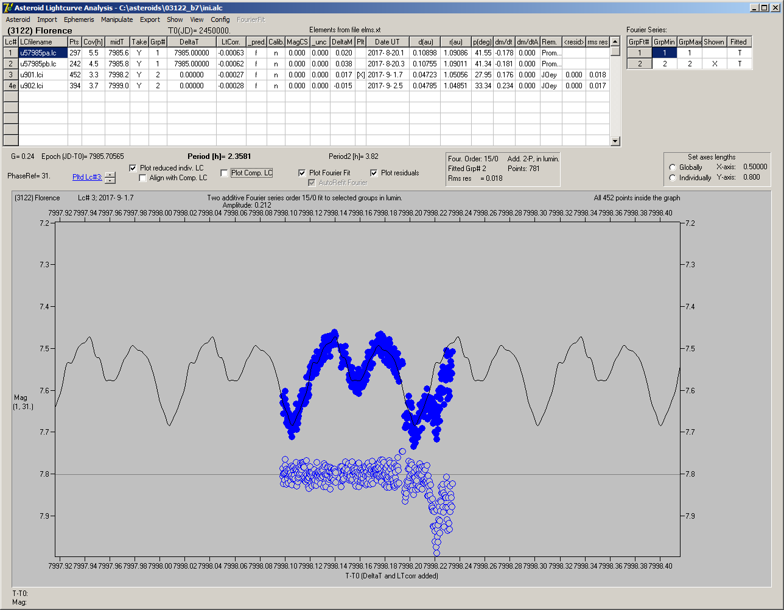Open the Ephemeris menu
Viewport: 784px width, 610px height.
pos(79,19)
